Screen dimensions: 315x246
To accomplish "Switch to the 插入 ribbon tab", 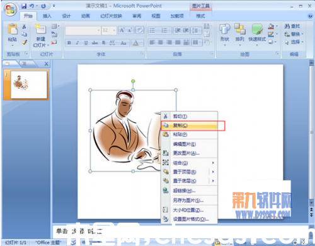I will point(47,16).
